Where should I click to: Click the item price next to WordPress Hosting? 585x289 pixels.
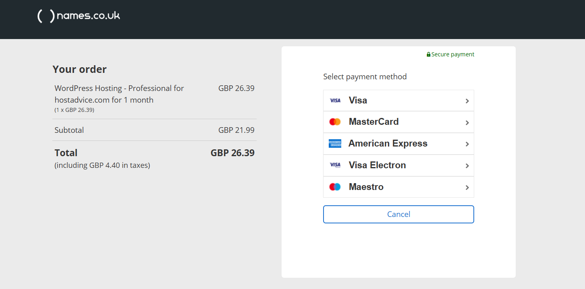[x=236, y=88]
